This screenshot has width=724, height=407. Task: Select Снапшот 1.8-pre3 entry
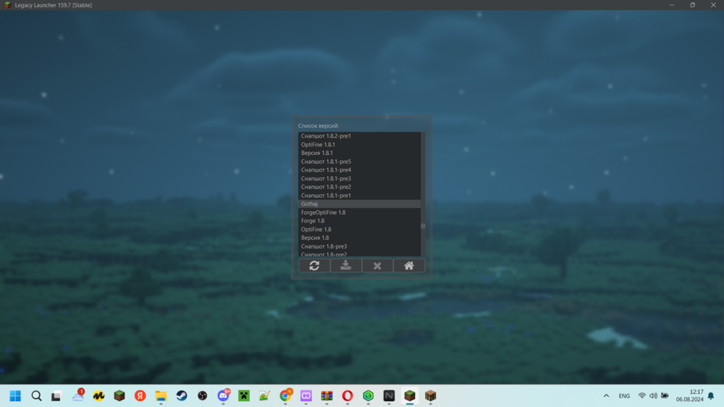coord(359,246)
